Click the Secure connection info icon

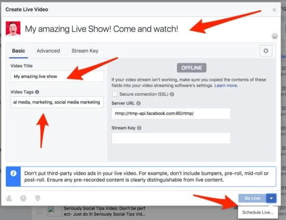(172, 94)
